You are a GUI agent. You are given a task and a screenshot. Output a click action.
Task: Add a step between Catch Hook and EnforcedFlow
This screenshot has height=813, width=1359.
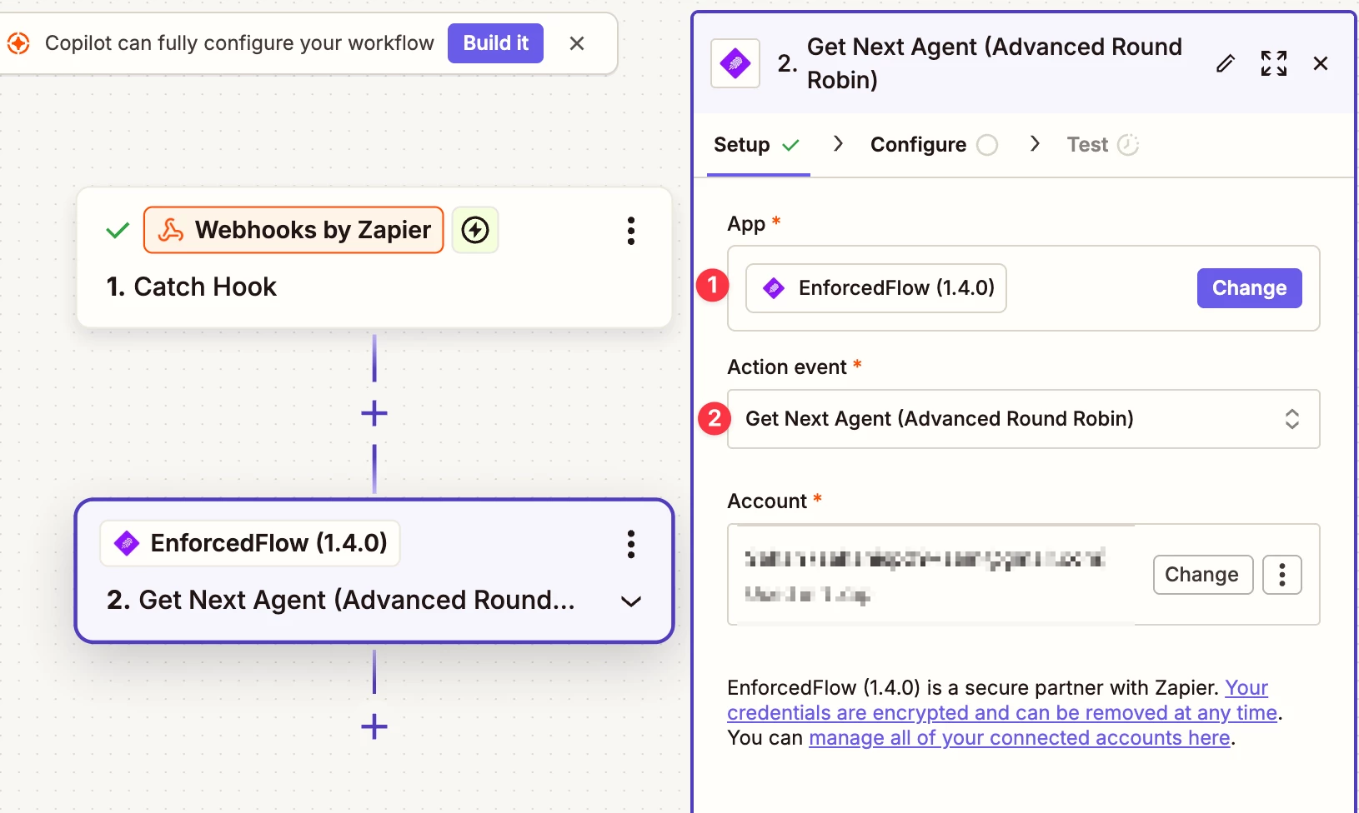pyautogui.click(x=374, y=413)
